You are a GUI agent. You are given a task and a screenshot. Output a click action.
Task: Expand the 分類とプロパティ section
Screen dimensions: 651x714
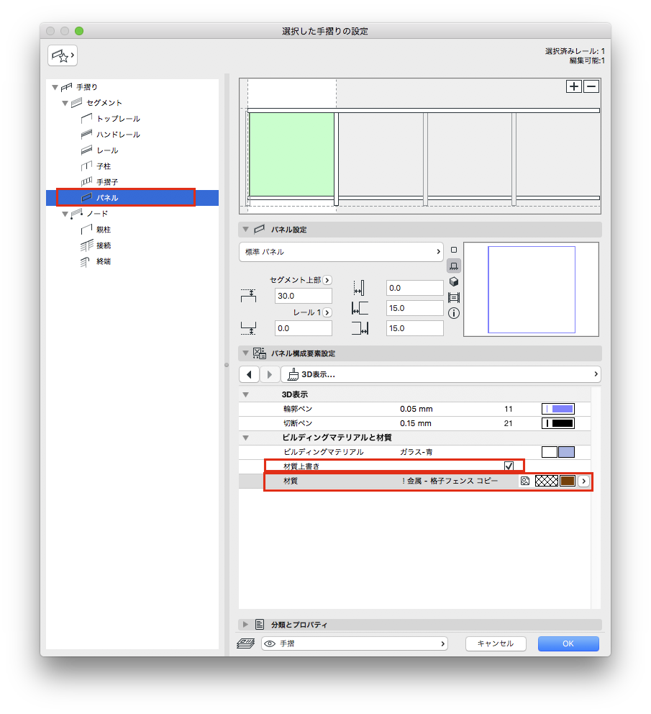click(246, 625)
